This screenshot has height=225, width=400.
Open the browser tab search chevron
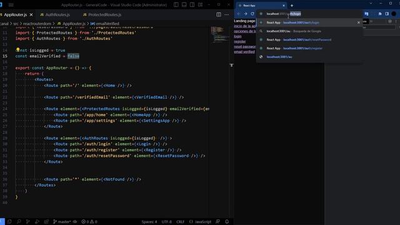(371, 3)
